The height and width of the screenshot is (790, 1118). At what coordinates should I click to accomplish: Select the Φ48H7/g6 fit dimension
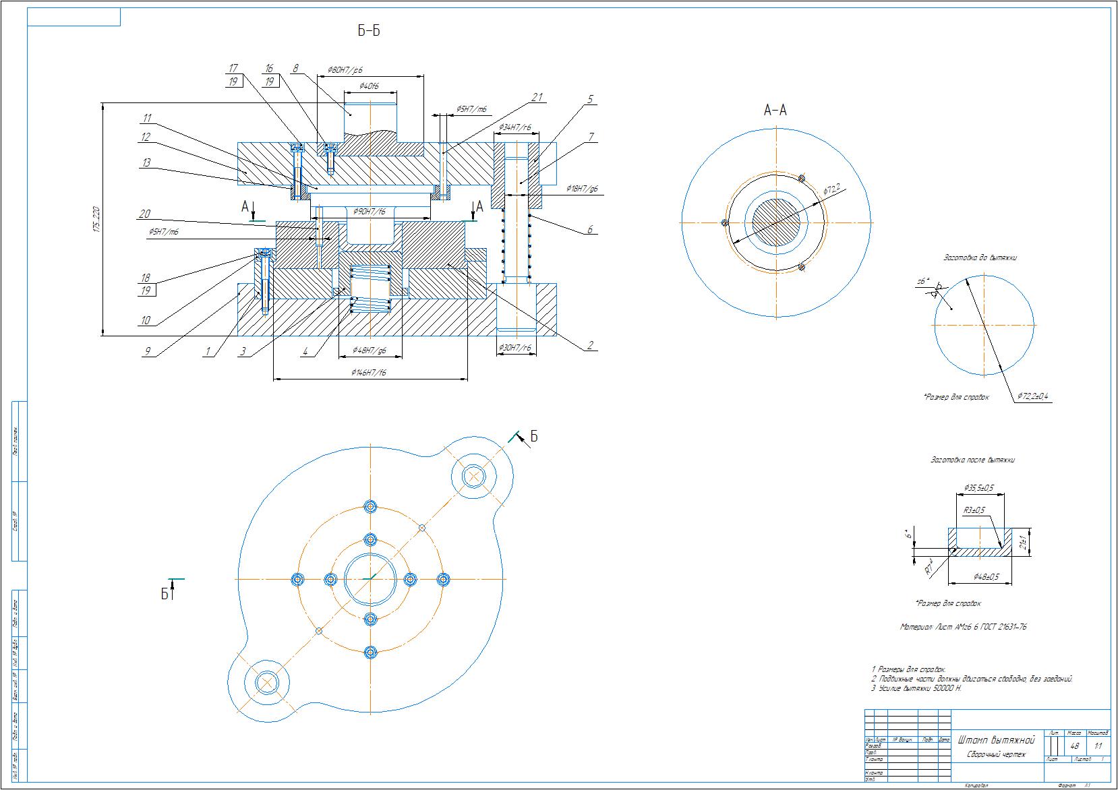(370, 351)
